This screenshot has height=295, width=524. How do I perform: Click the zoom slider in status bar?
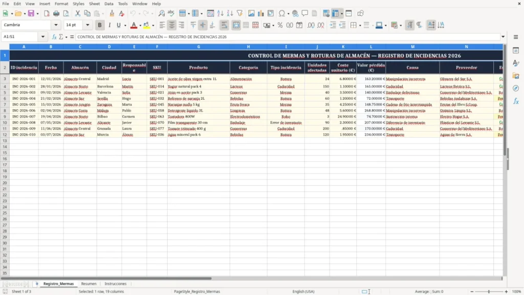(489, 291)
